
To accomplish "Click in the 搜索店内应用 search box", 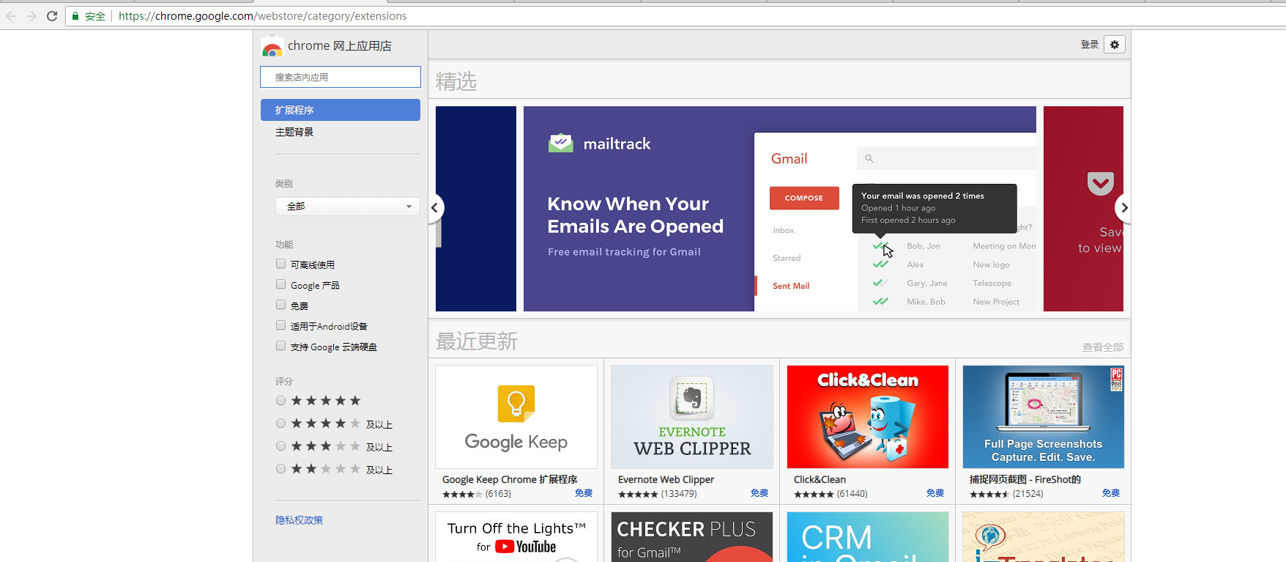I will [341, 77].
